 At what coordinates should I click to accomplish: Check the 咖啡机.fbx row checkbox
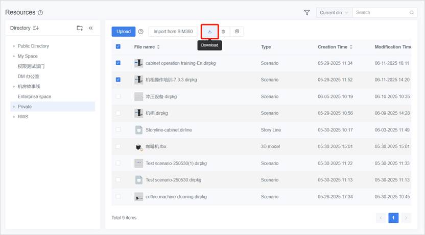pos(118,146)
